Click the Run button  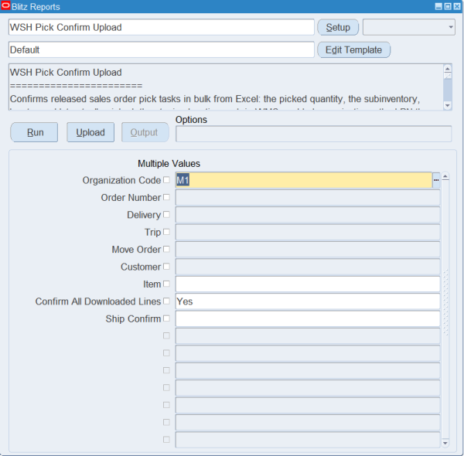(x=34, y=132)
